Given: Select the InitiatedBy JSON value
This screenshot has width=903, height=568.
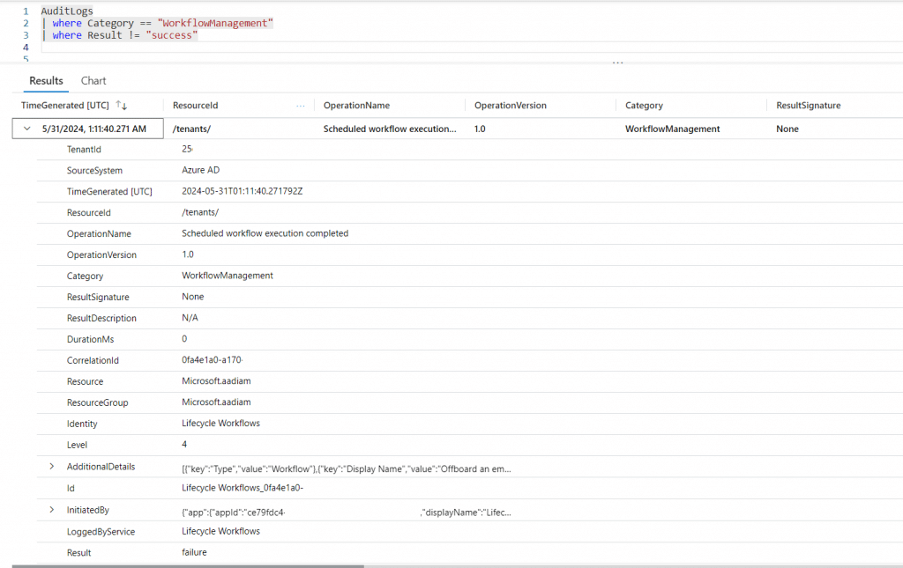Looking at the screenshot, I should coord(346,513).
